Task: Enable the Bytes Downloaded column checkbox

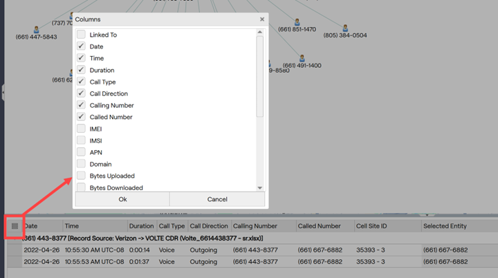Action: coord(81,187)
